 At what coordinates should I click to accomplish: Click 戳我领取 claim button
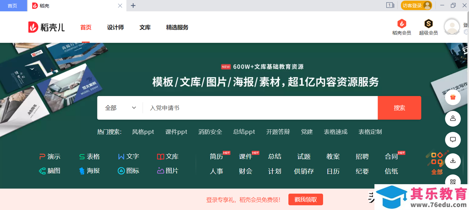click(305, 200)
